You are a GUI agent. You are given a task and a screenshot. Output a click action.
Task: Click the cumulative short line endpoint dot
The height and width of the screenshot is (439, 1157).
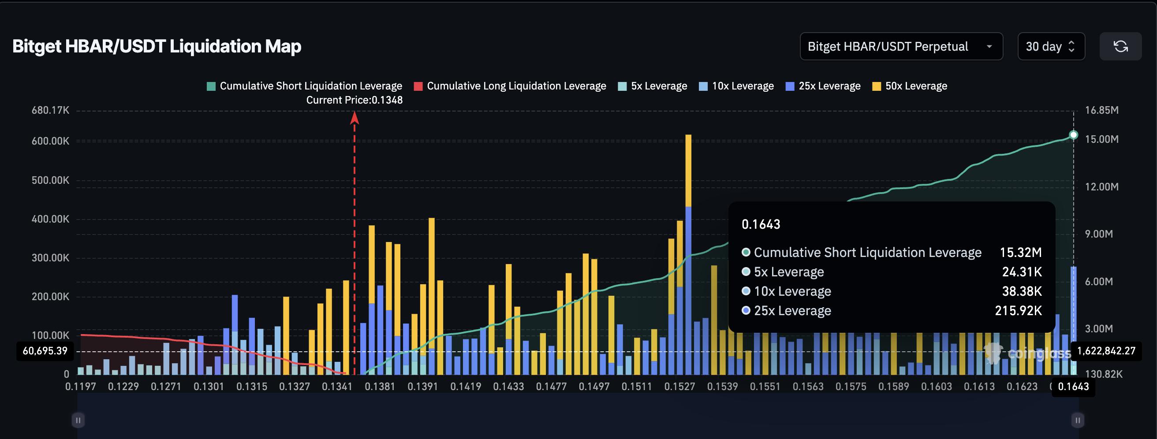point(1073,135)
